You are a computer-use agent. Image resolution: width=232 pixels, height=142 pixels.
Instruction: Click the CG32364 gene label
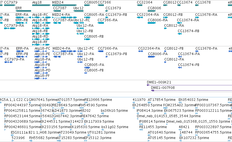pyautogui.click(x=144, y=2)
